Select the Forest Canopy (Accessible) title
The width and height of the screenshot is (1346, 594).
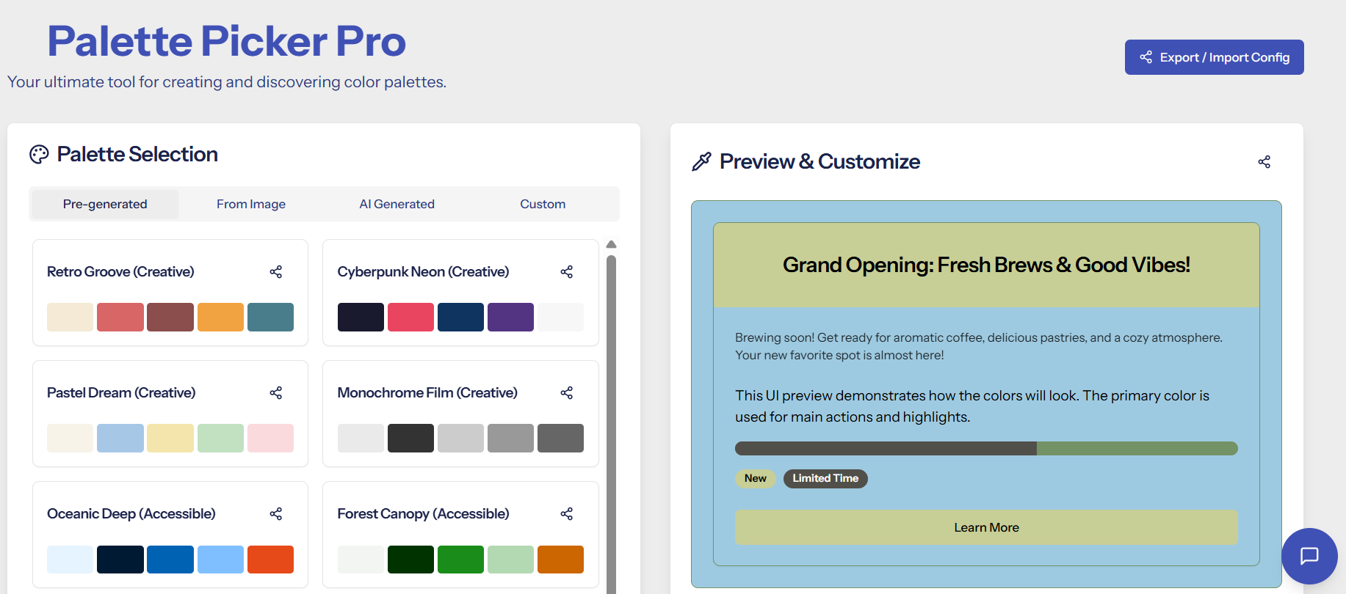pos(423,514)
